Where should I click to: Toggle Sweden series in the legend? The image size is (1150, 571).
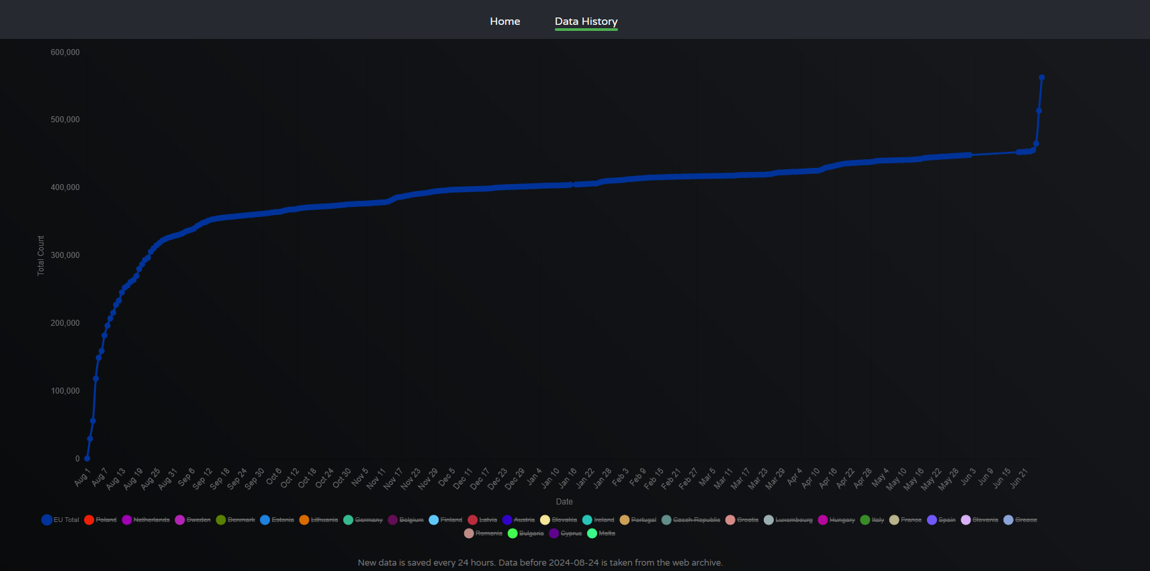coord(193,520)
